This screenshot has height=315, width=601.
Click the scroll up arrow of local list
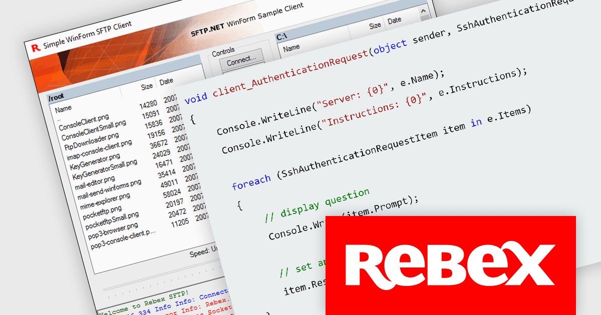[424, 11]
